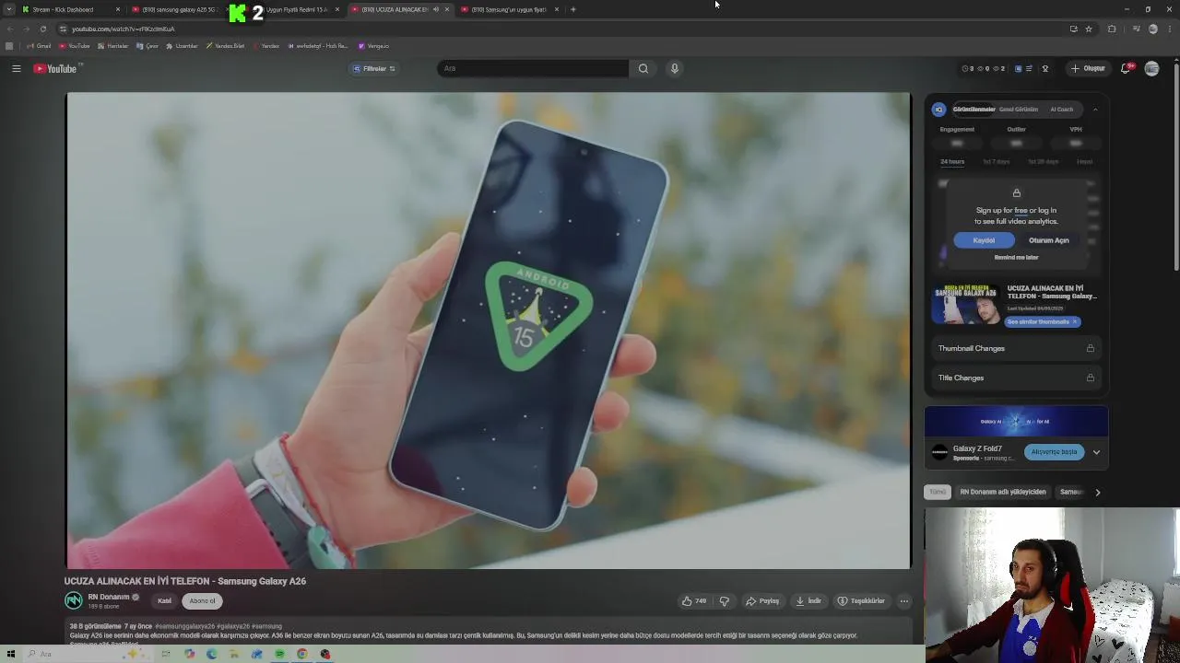Switch to Genel Görünüm tab
This screenshot has height=663, width=1180.
[x=1019, y=110]
